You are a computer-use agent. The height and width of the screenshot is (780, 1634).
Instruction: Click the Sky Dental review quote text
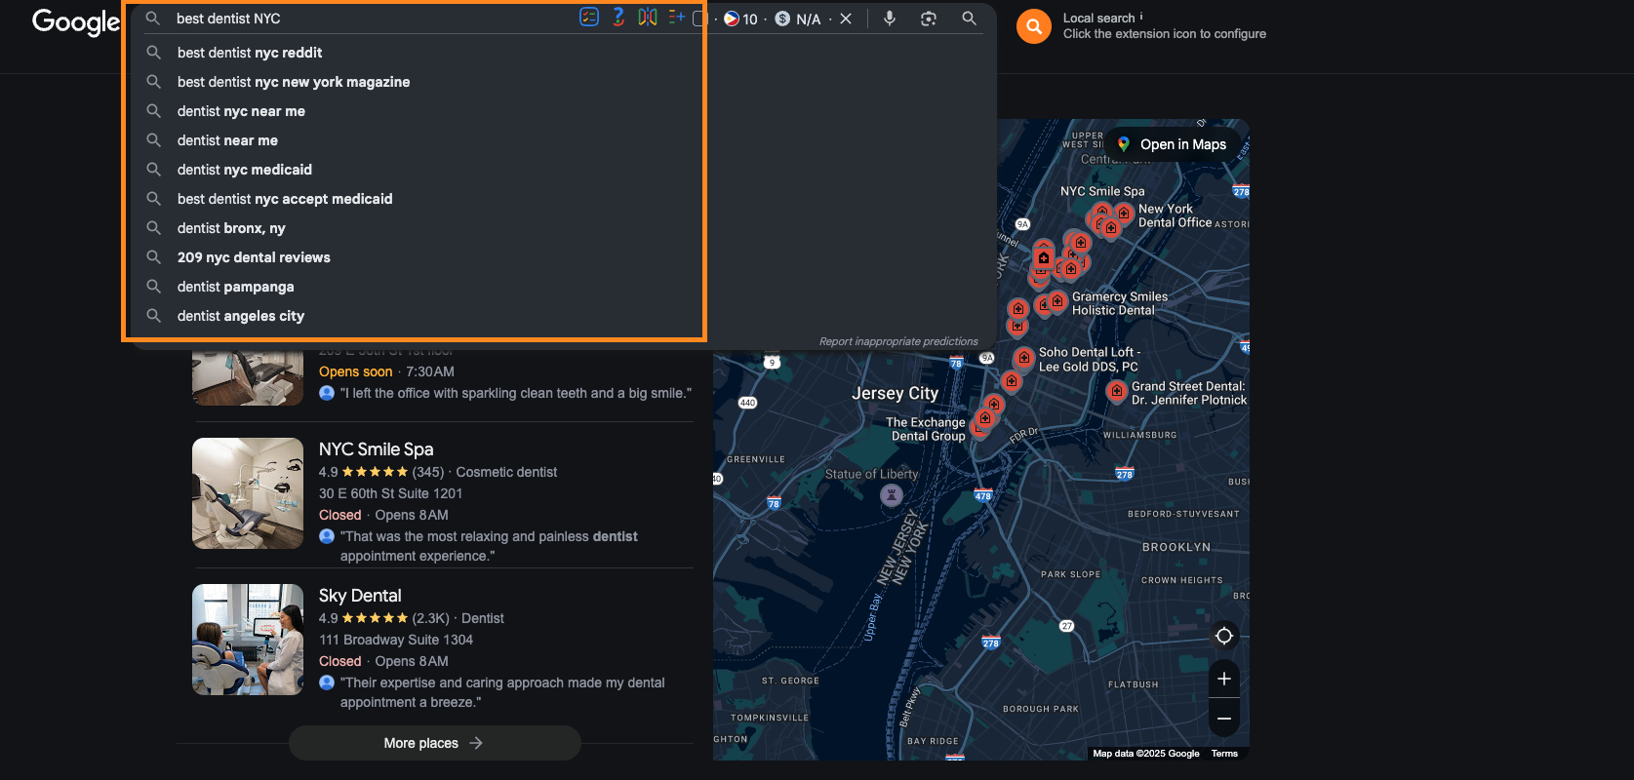502,692
